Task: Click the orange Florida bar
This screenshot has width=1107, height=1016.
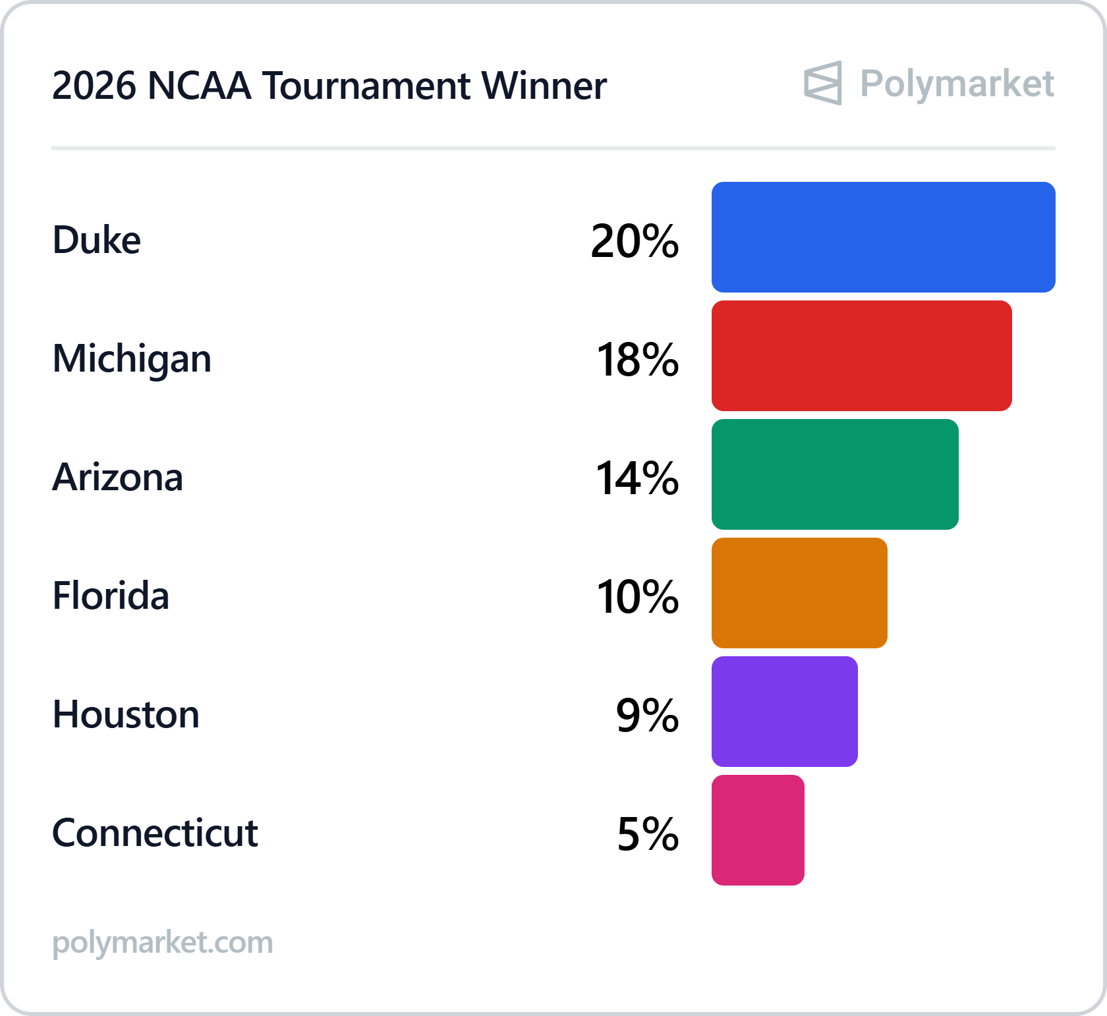Action: coord(799,593)
